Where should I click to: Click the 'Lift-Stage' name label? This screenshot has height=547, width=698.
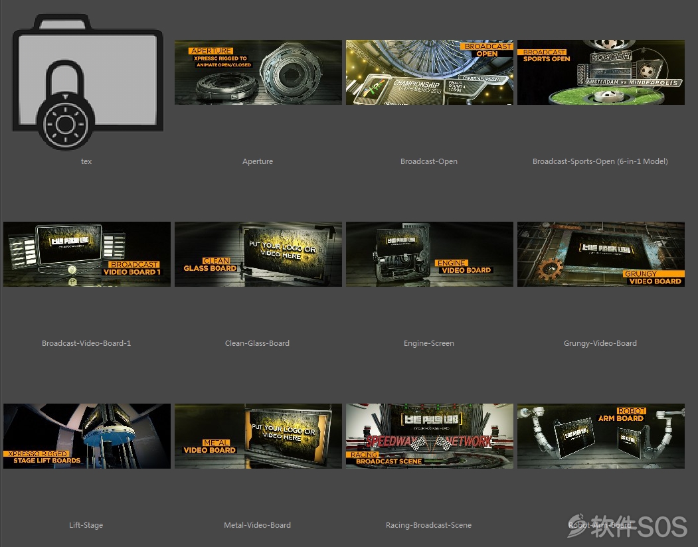pyautogui.click(x=86, y=525)
